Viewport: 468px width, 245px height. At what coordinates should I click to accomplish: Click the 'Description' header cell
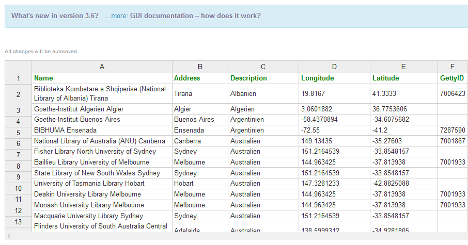pyautogui.click(x=263, y=78)
